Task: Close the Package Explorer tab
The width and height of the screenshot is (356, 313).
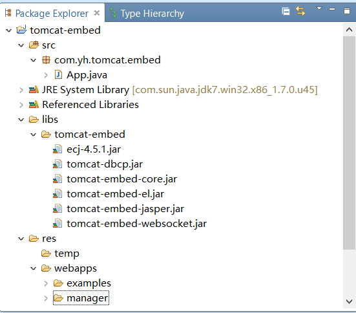Action: pyautogui.click(x=97, y=13)
